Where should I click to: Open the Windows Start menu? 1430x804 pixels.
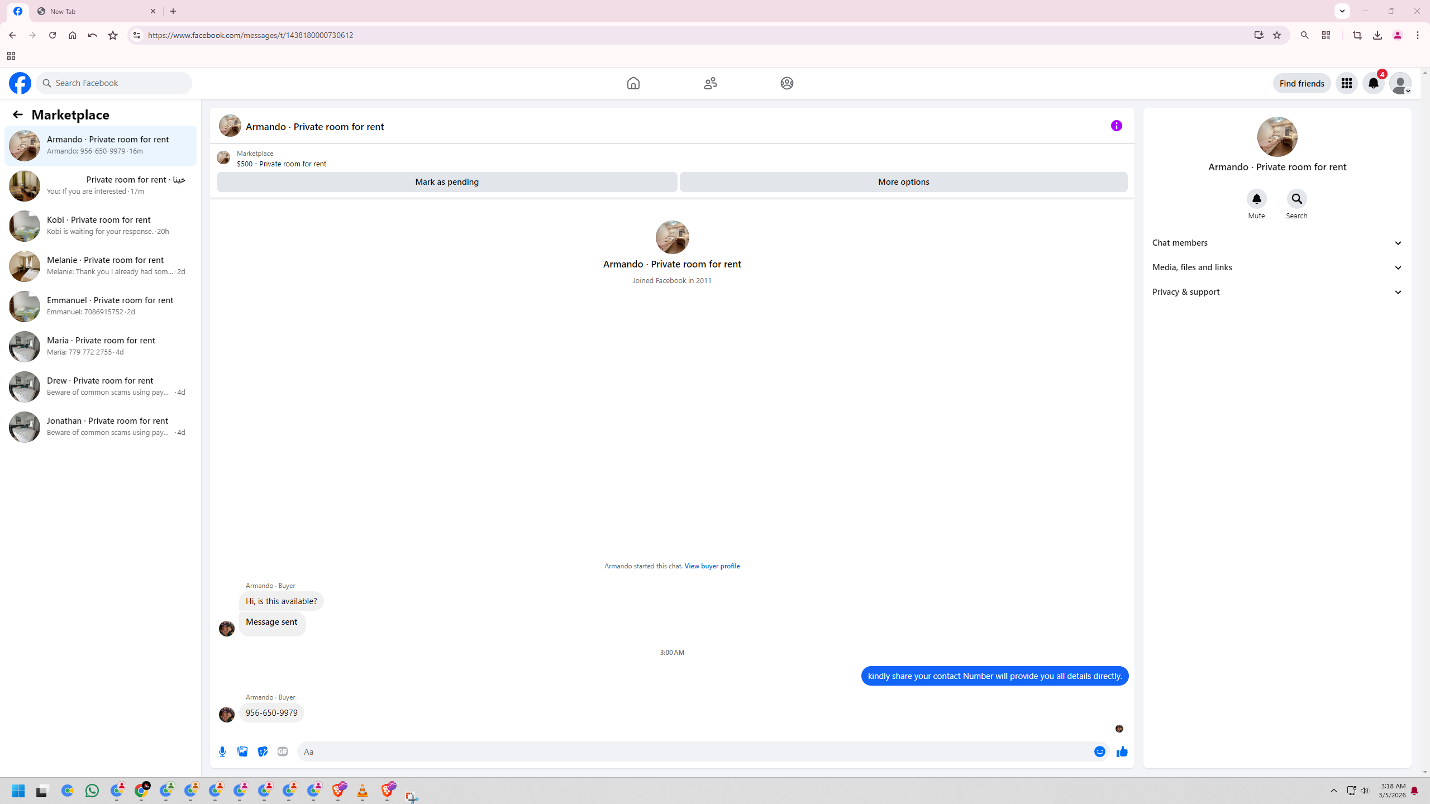[18, 791]
